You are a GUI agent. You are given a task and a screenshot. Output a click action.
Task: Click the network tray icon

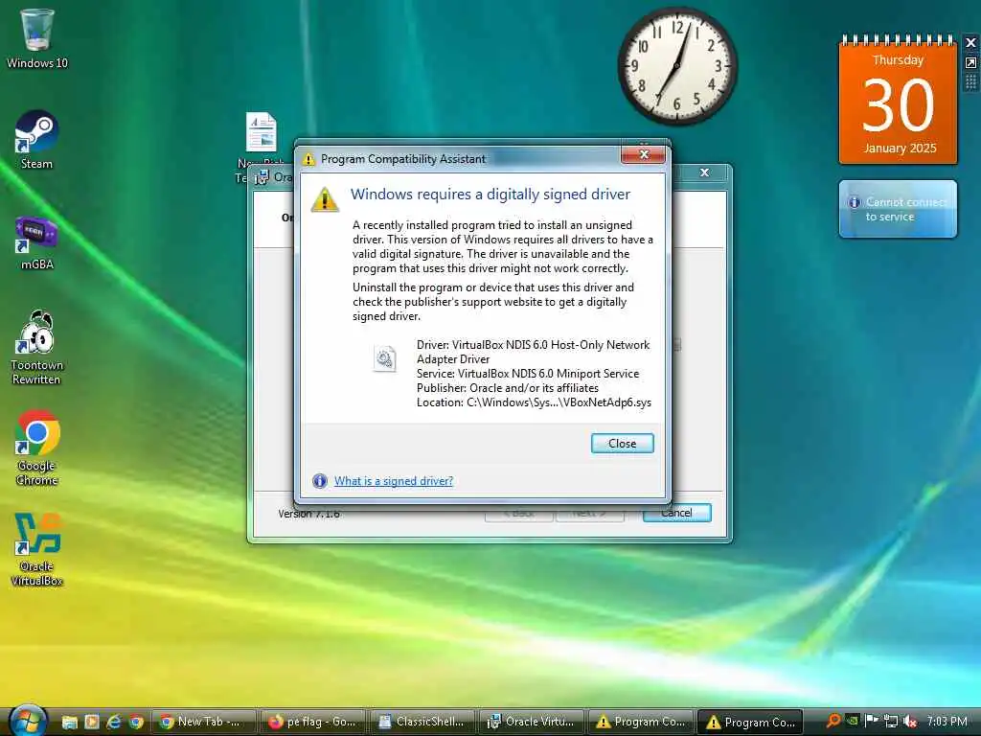click(891, 721)
